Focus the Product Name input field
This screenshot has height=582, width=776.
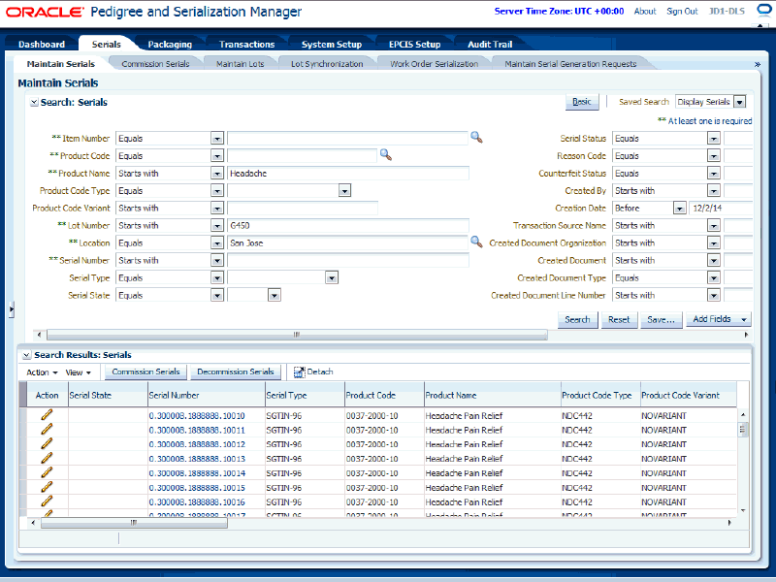[348, 174]
